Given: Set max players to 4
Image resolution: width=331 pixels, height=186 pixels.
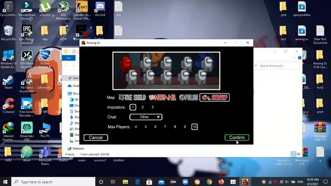Looking at the screenshot, I should click(x=136, y=127).
